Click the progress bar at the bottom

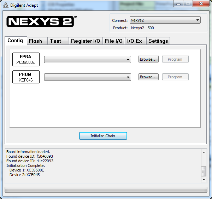[106, 190]
